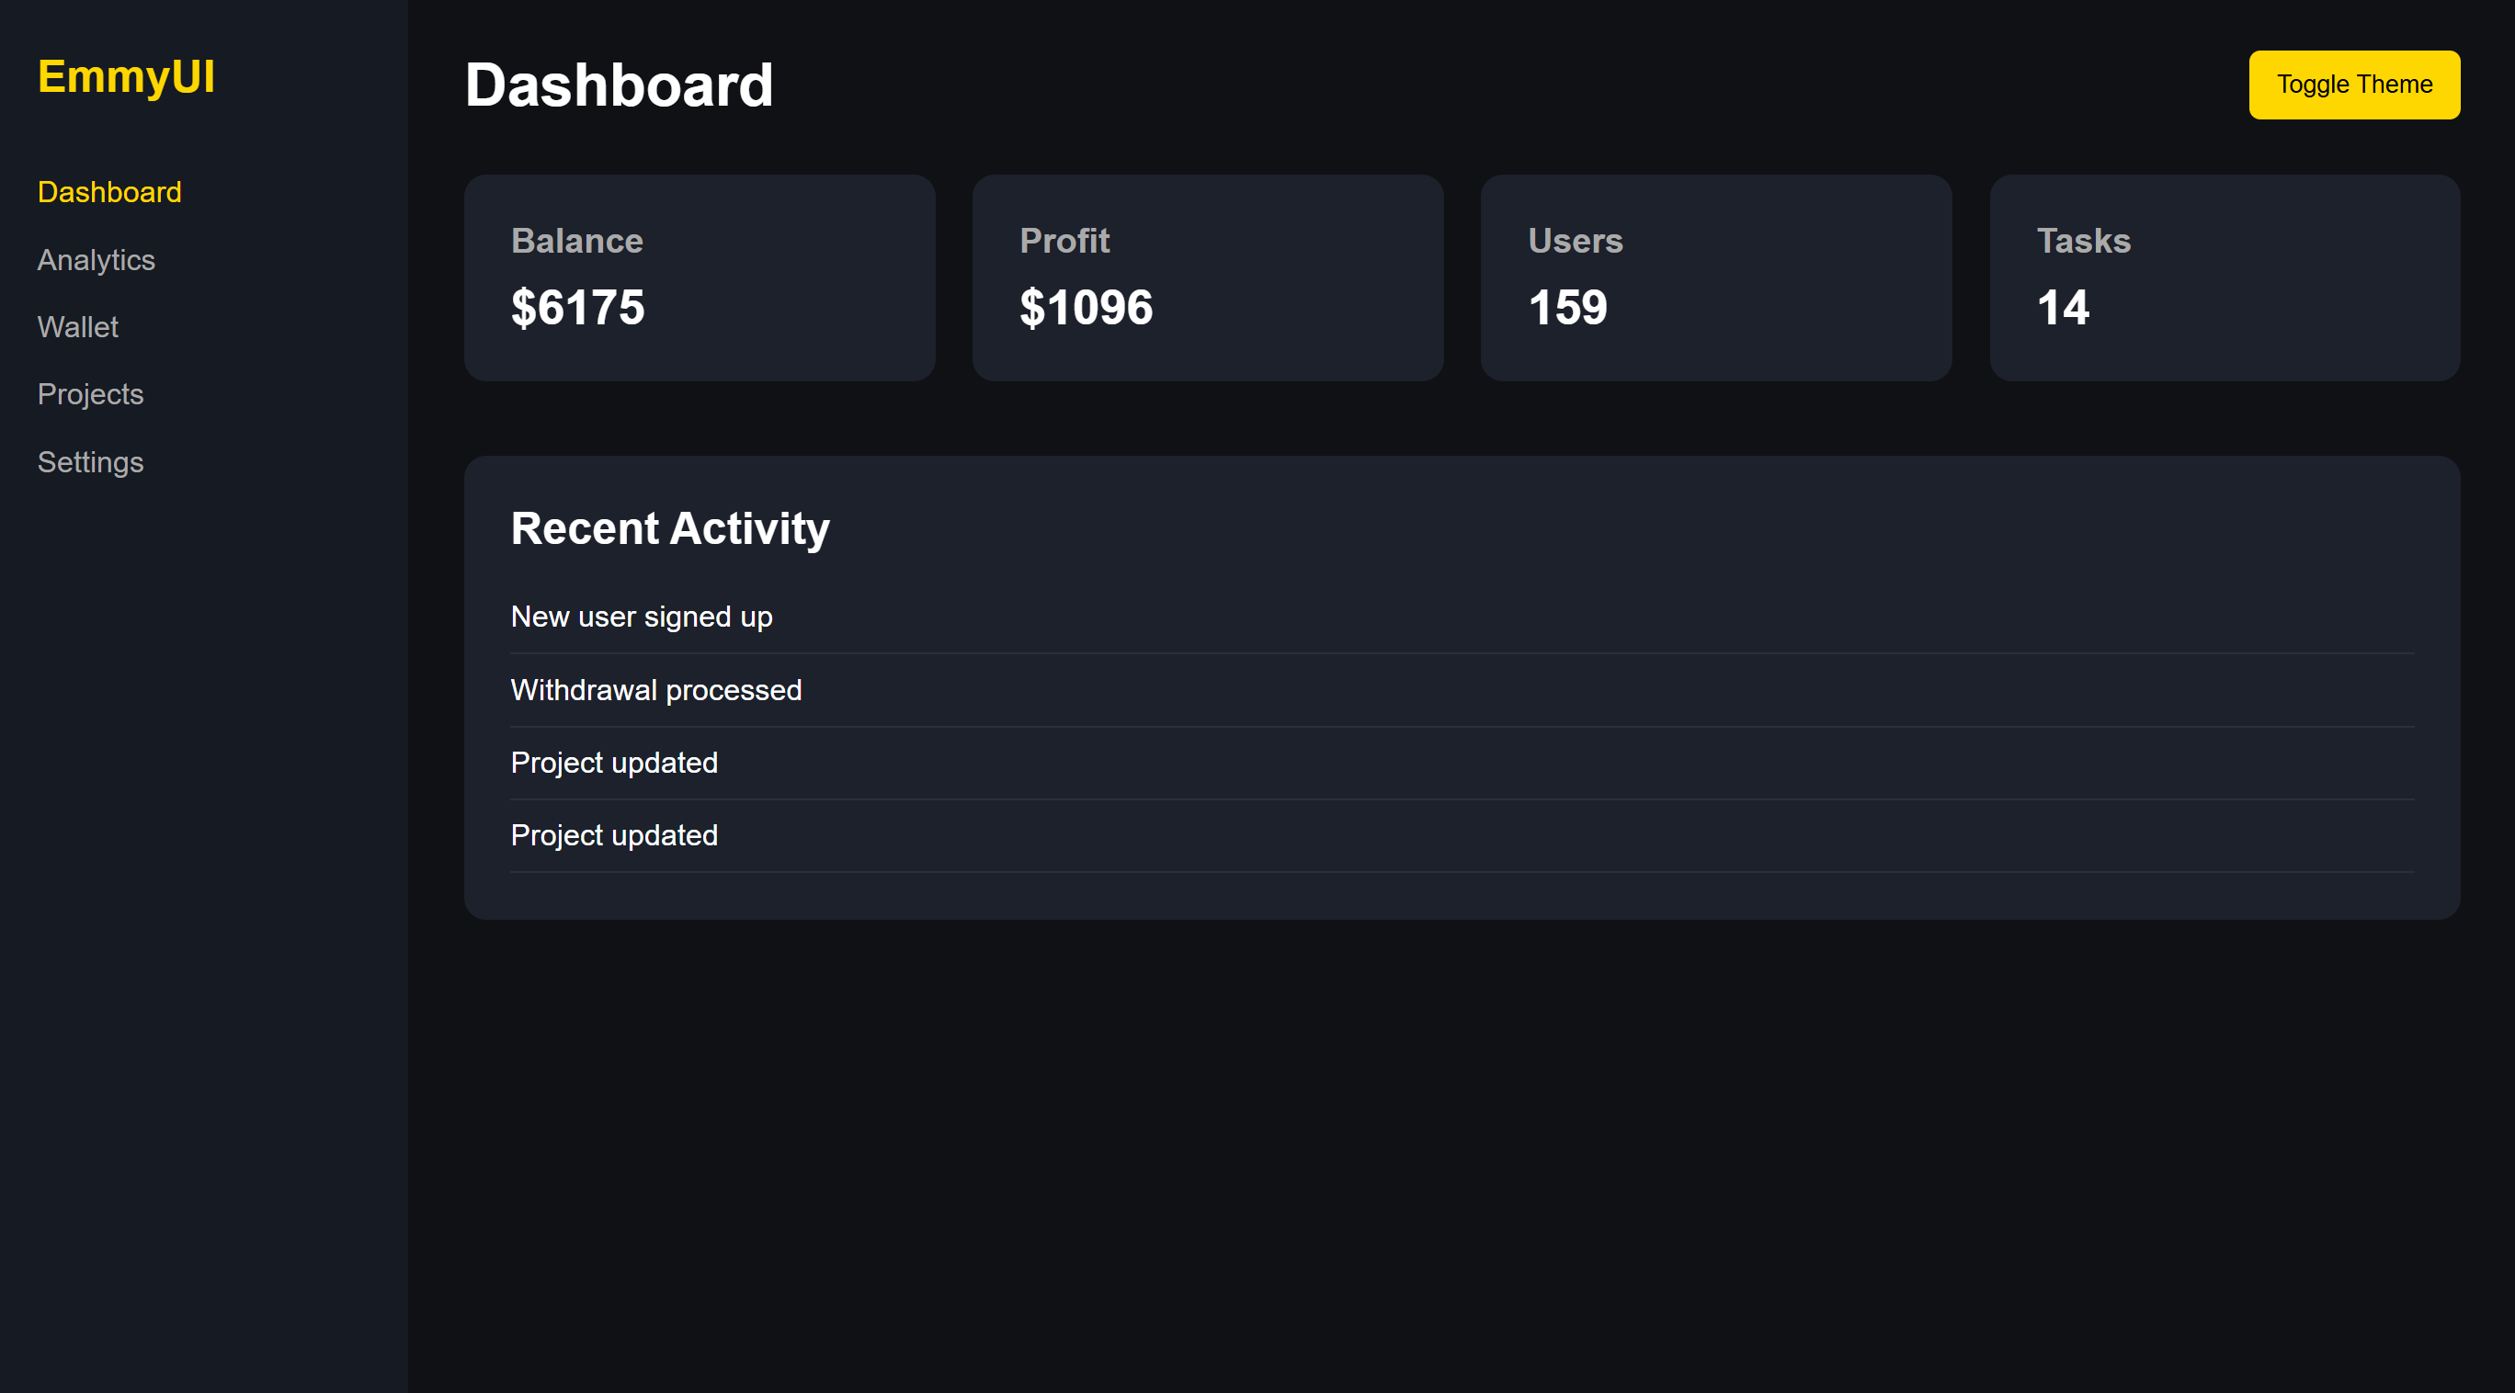This screenshot has height=1393, width=2515.
Task: Click the 159 users count
Action: click(x=1567, y=308)
